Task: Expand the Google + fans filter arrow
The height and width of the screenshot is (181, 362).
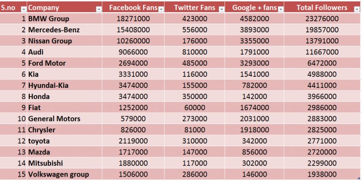Action: click(x=281, y=9)
